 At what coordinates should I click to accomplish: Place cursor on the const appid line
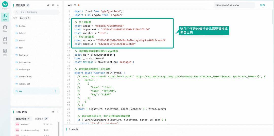click(99, 26)
